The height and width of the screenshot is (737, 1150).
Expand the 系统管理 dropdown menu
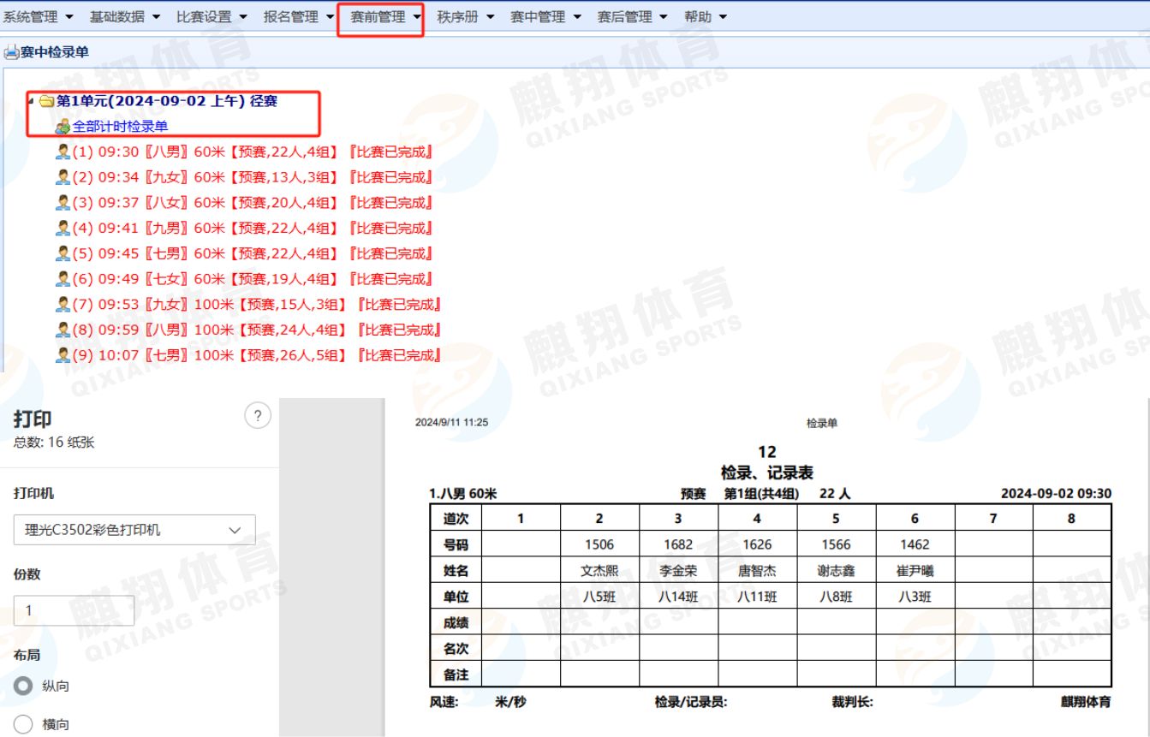coord(38,16)
